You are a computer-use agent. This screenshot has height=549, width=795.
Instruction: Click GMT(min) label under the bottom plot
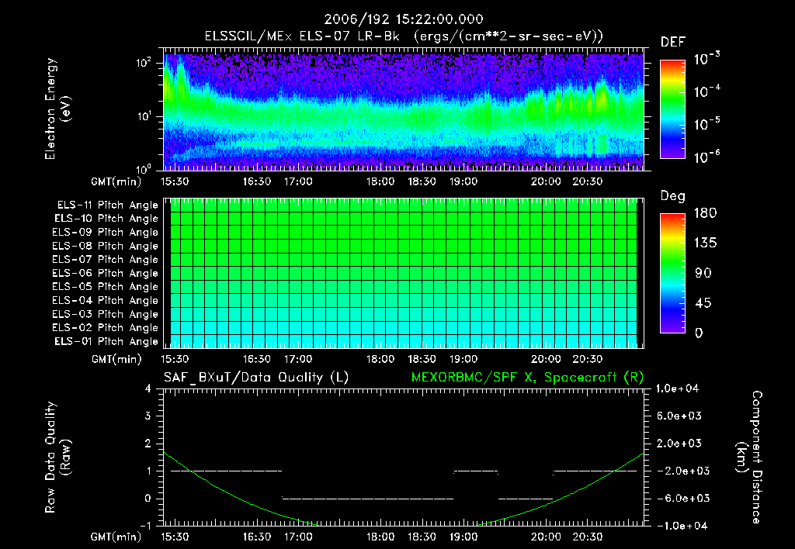[x=116, y=537]
